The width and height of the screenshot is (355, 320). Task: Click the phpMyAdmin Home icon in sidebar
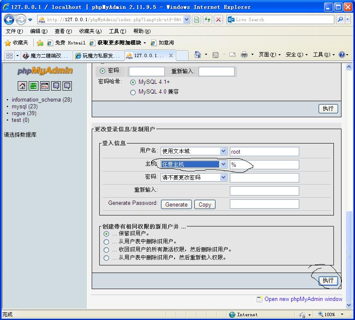22,86
